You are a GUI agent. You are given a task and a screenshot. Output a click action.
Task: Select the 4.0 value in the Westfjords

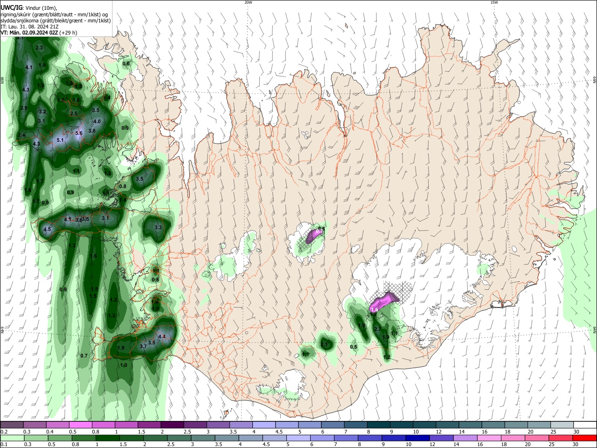[97, 121]
